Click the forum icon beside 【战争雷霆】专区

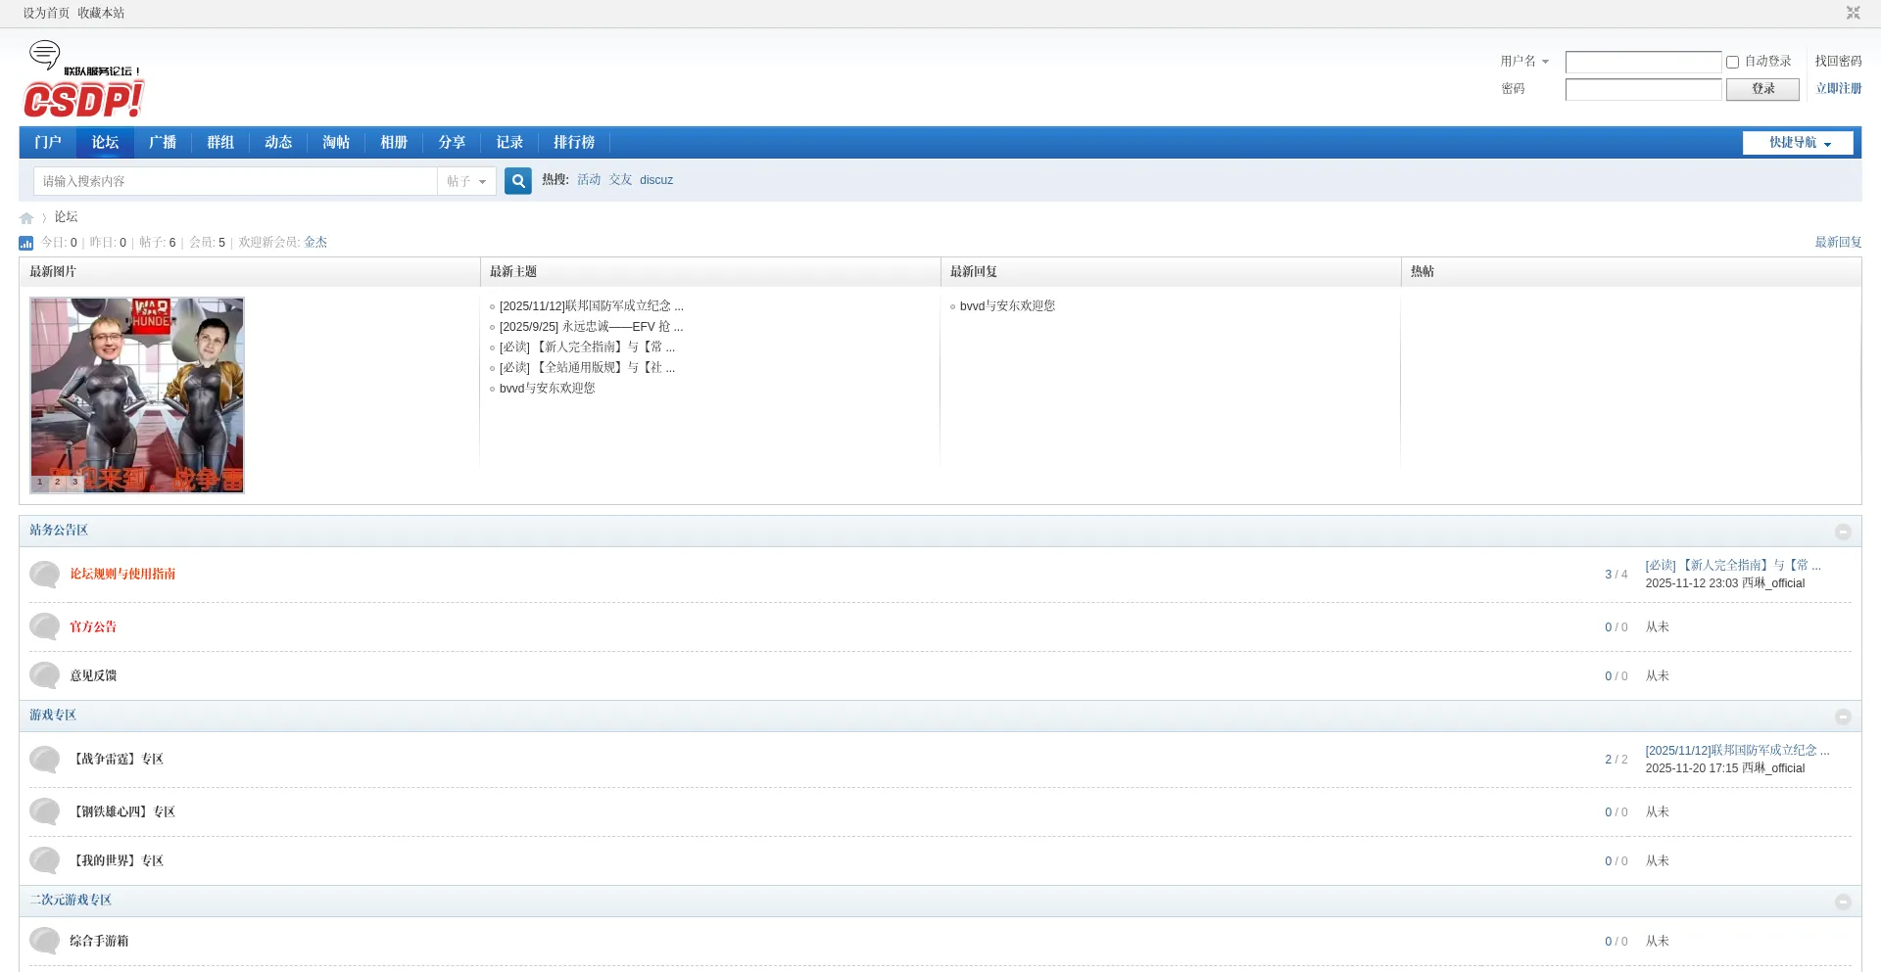click(x=44, y=760)
